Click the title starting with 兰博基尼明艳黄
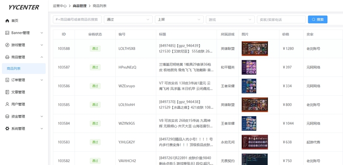 point(186,67)
